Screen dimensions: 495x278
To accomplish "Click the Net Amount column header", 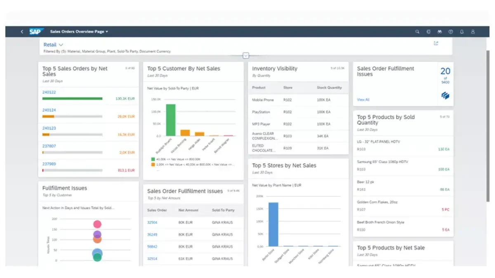I will (x=189, y=210).
